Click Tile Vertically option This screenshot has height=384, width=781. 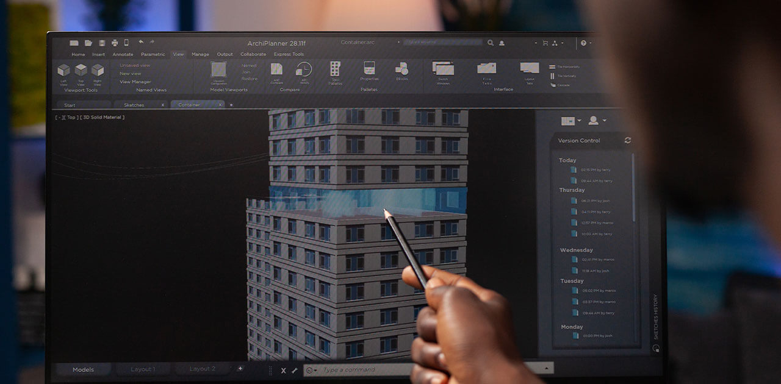click(x=564, y=76)
